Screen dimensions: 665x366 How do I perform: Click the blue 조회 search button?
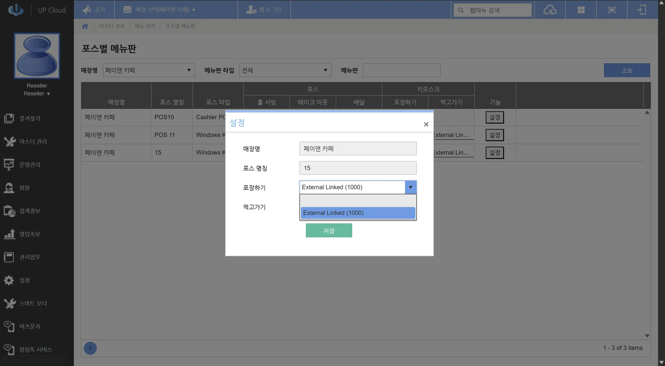[627, 70]
